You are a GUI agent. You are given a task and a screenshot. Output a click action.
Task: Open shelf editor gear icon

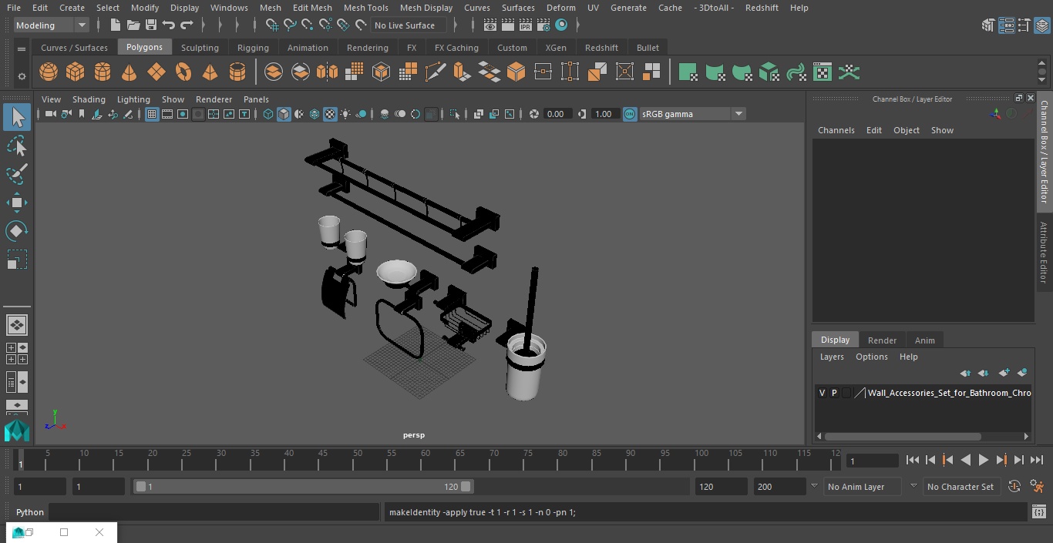tap(22, 76)
